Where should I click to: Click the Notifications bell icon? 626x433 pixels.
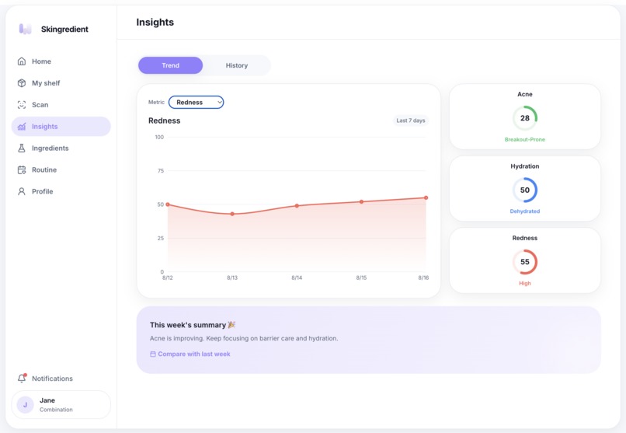coord(22,378)
